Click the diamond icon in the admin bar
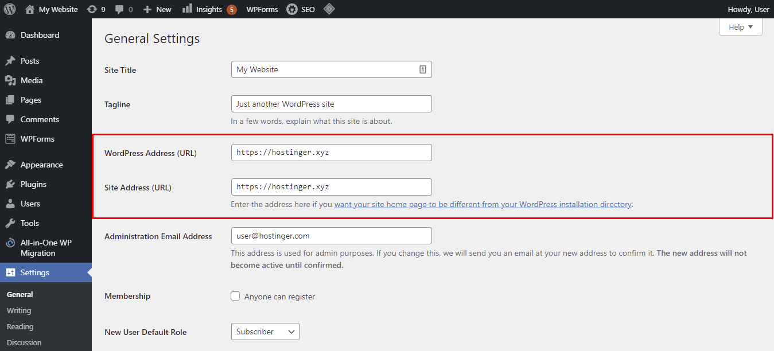Screen dimensions: 774x351 (329, 9)
